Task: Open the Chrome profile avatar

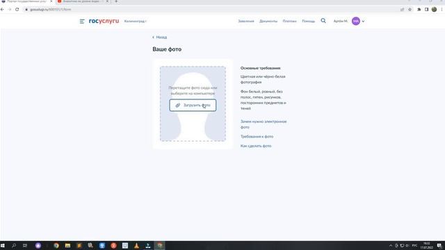Action: [x=434, y=9]
